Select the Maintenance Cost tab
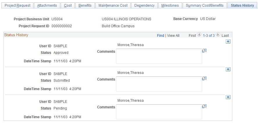The width and height of the screenshot is (258, 124). pyautogui.click(x=113, y=6)
